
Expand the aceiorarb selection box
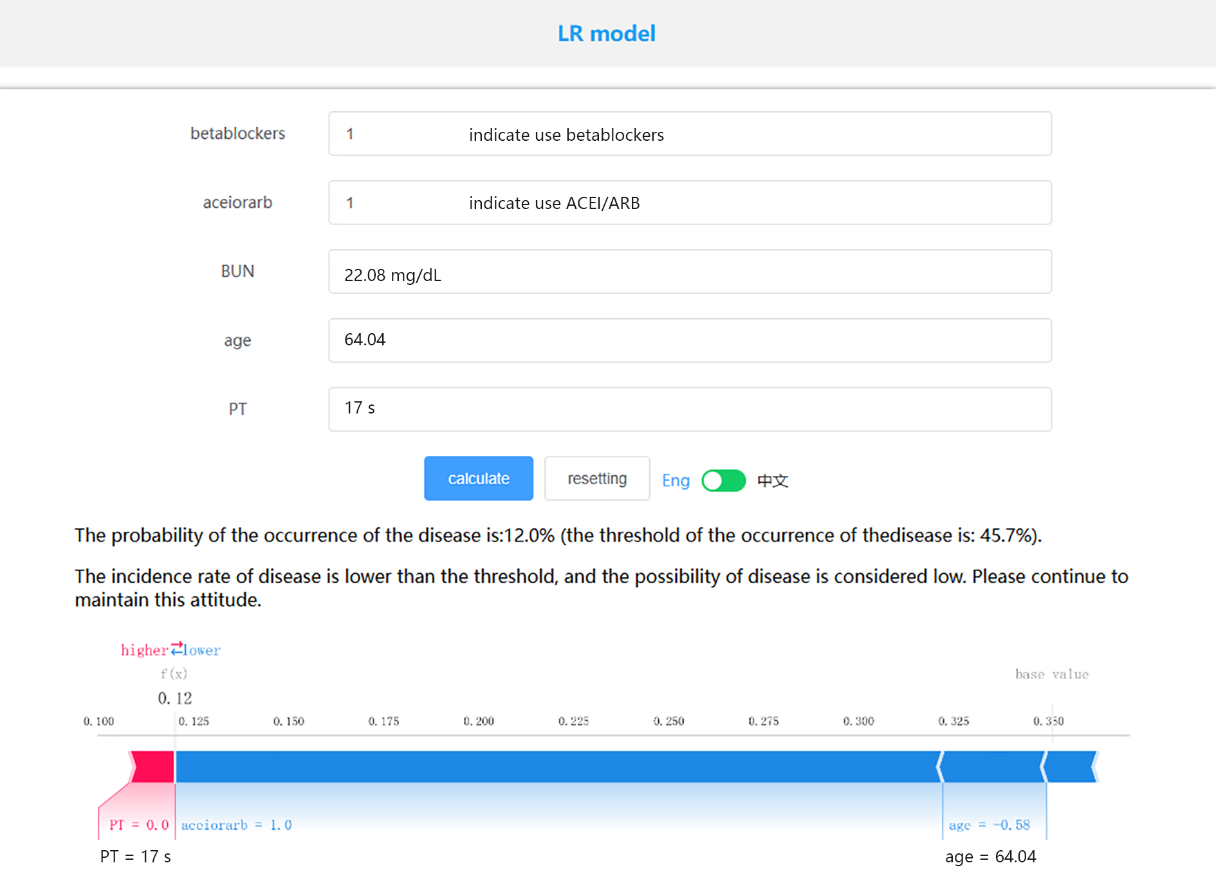(x=689, y=203)
